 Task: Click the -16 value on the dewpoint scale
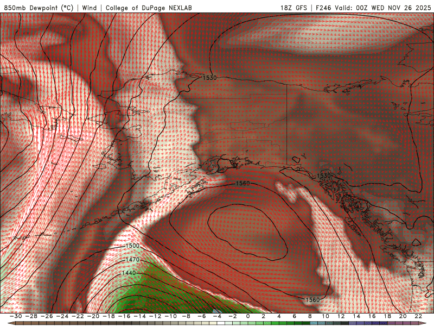(x=124, y=316)
